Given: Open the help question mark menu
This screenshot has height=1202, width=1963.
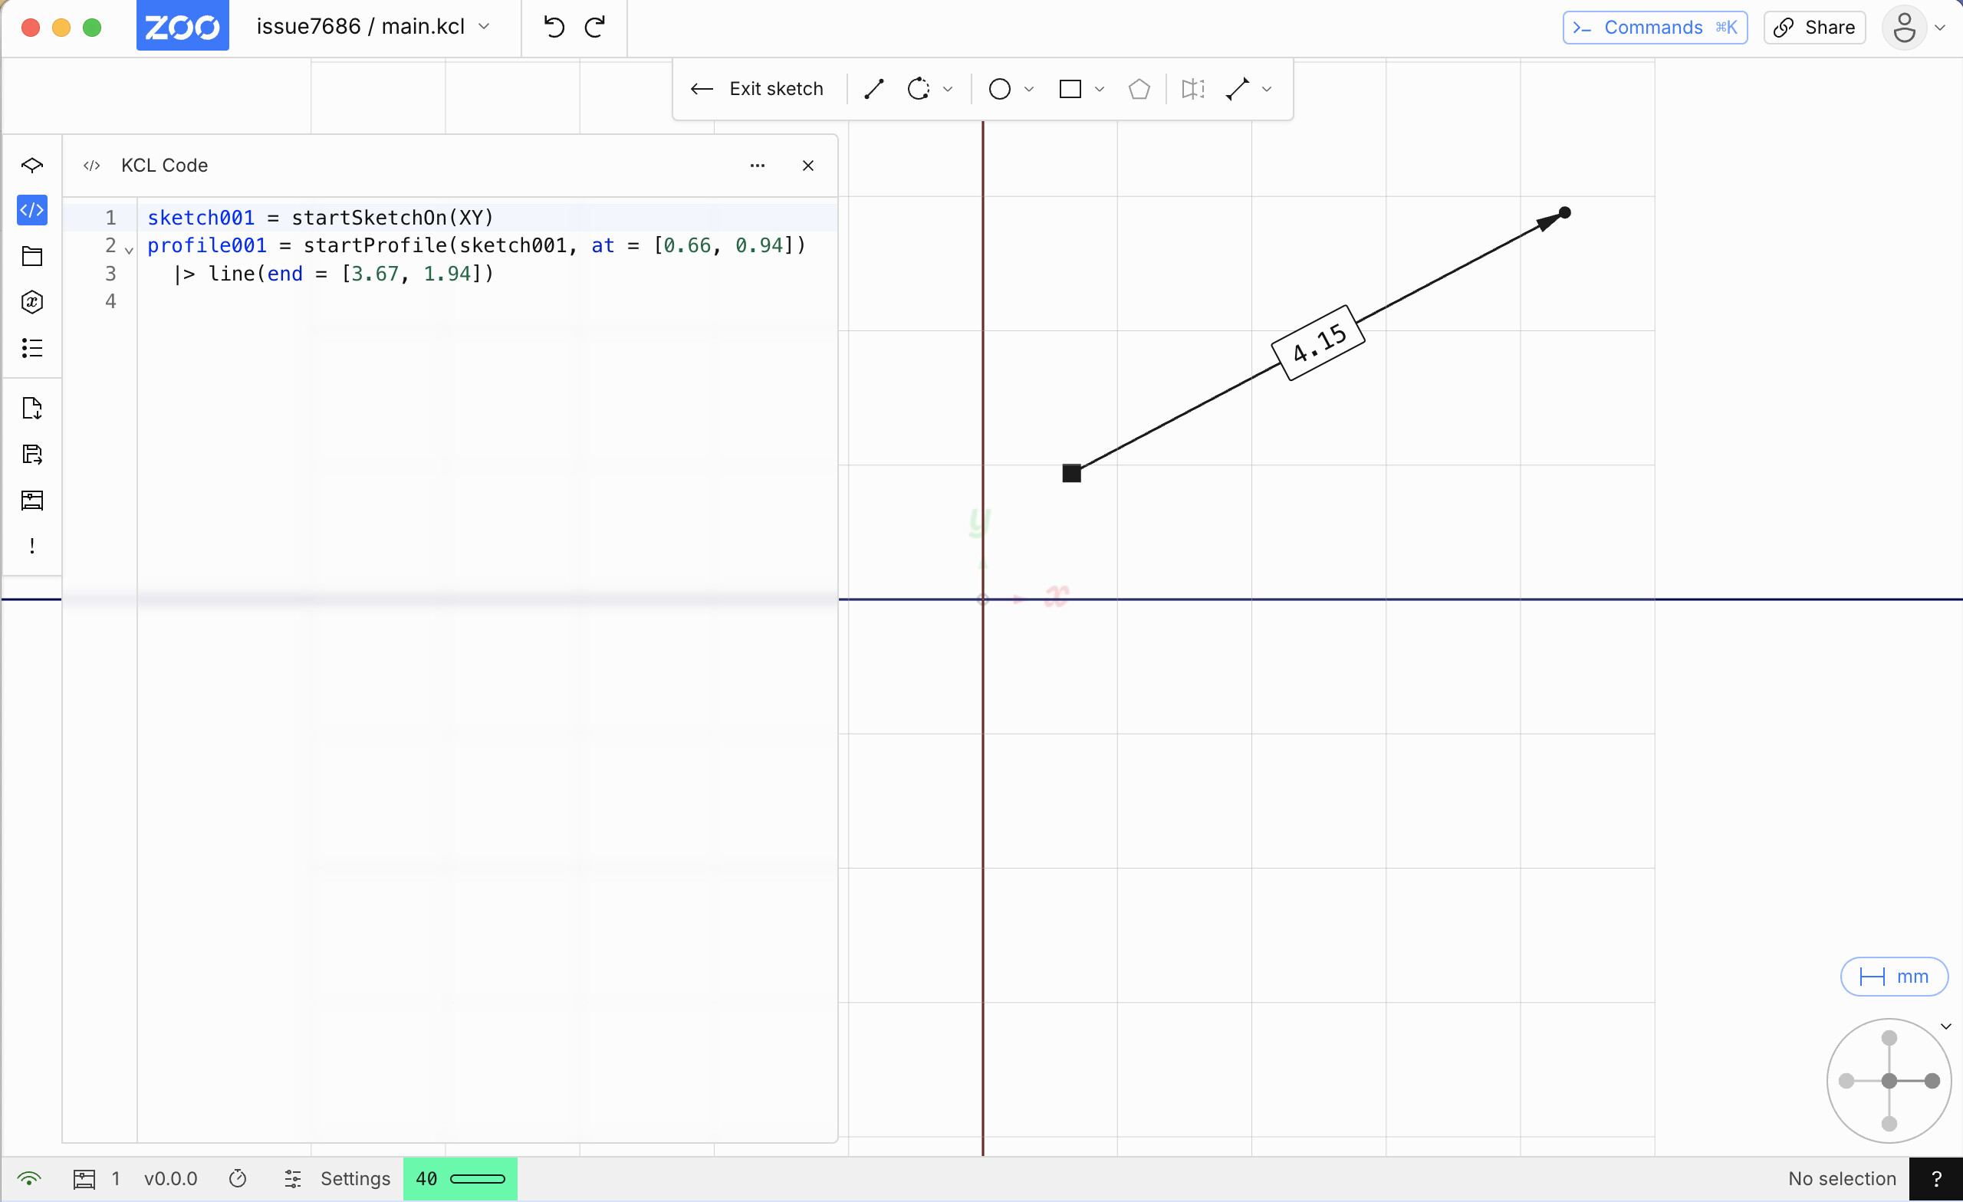Looking at the screenshot, I should point(1936,1179).
